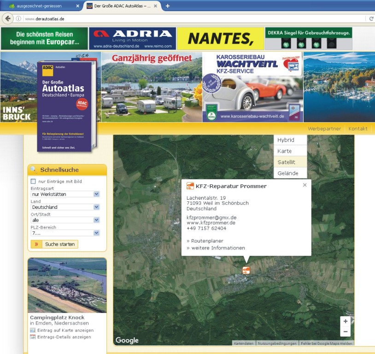Viewport: 375px width, 354px height.
Task: Click the Google logo on the map
Action: 127,340
